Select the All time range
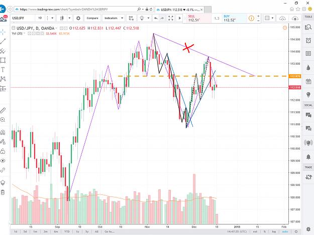This screenshot has width=314, height=235. (x=96, y=231)
